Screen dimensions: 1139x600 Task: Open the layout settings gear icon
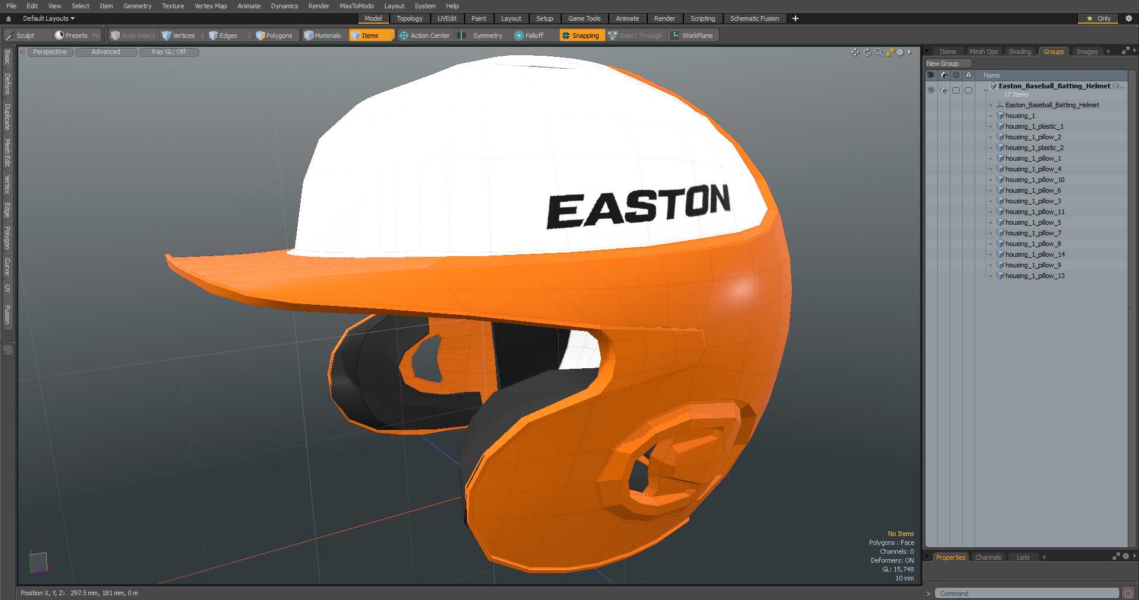pos(1129,18)
